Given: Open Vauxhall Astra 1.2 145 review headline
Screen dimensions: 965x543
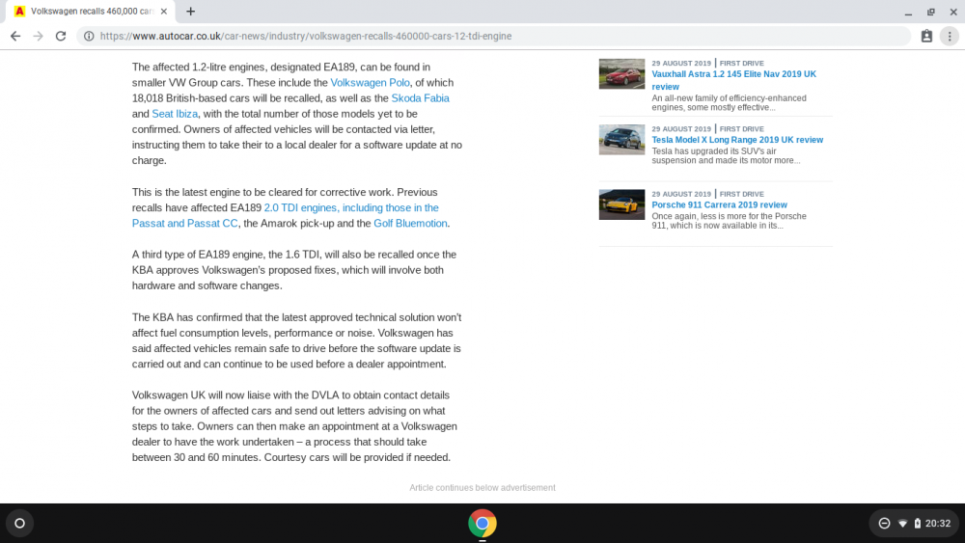Looking at the screenshot, I should point(734,80).
